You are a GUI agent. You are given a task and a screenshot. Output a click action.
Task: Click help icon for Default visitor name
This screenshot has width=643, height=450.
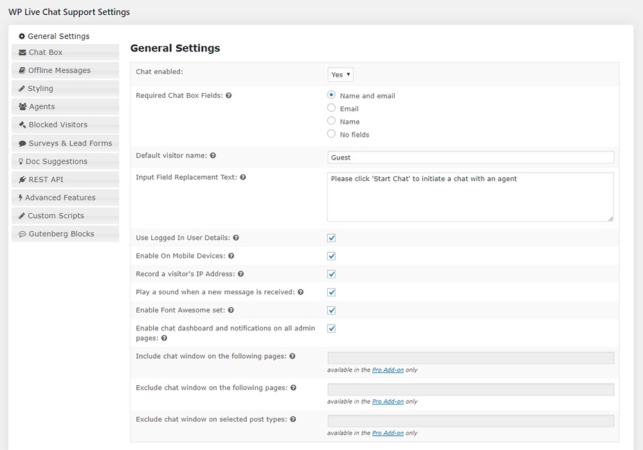point(213,156)
